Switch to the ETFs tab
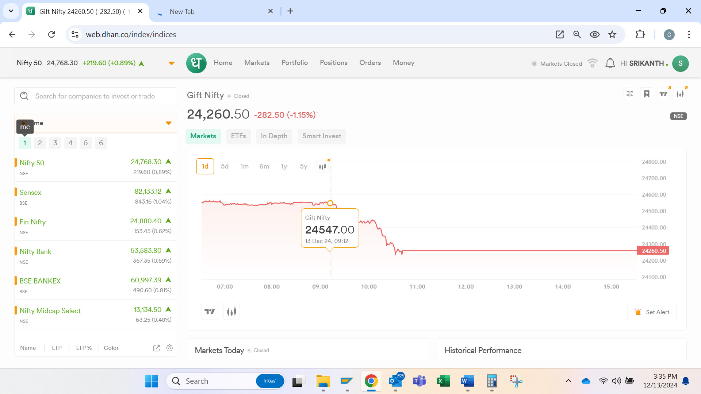Screen dimensions: 701x394 point(238,136)
